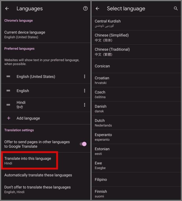Image resolution: width=182 pixels, height=201 pixels.
Task: Tap the Hindi preferred language row
Action: [x=46, y=105]
